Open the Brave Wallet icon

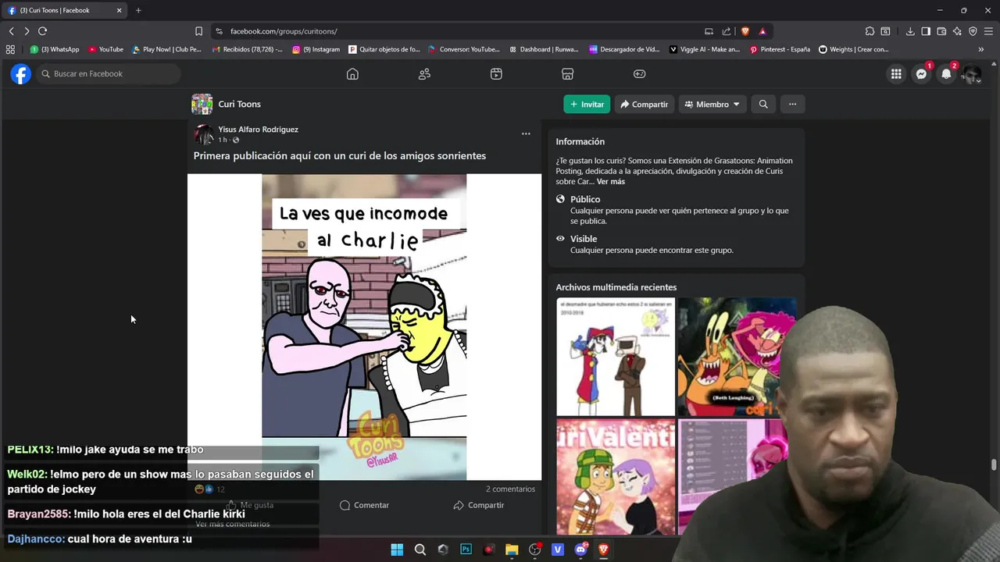pyautogui.click(x=941, y=31)
